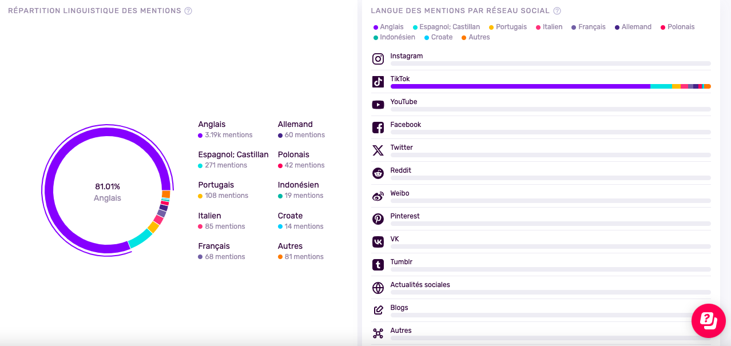Toggle the Espagnol; Castillan legend filter above bars
The width and height of the screenshot is (731, 346).
pos(446,27)
